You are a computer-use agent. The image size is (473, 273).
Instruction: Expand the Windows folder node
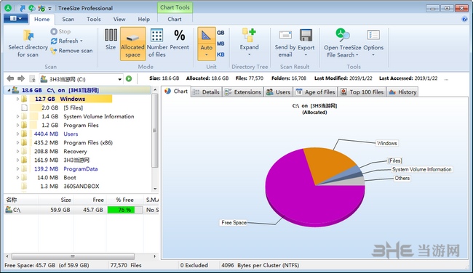(17, 99)
